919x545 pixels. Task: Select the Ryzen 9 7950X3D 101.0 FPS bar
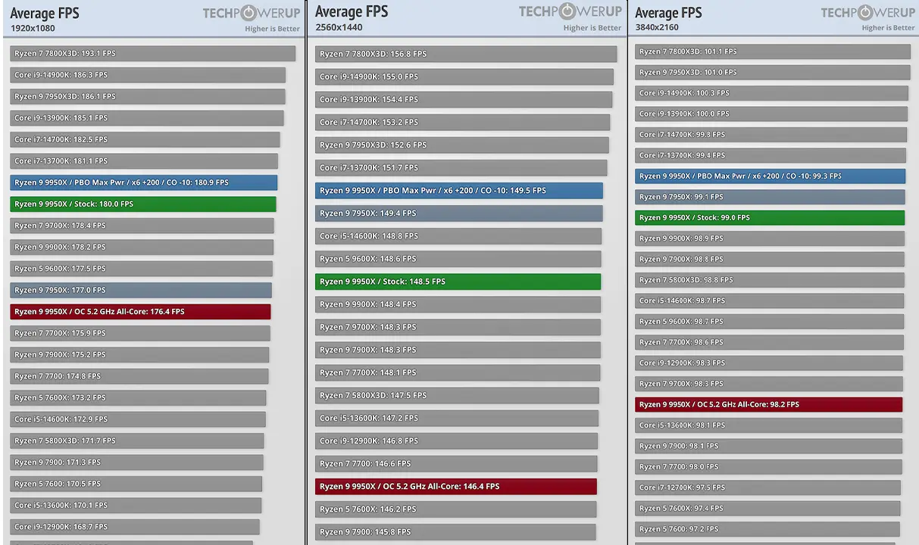pyautogui.click(x=772, y=73)
